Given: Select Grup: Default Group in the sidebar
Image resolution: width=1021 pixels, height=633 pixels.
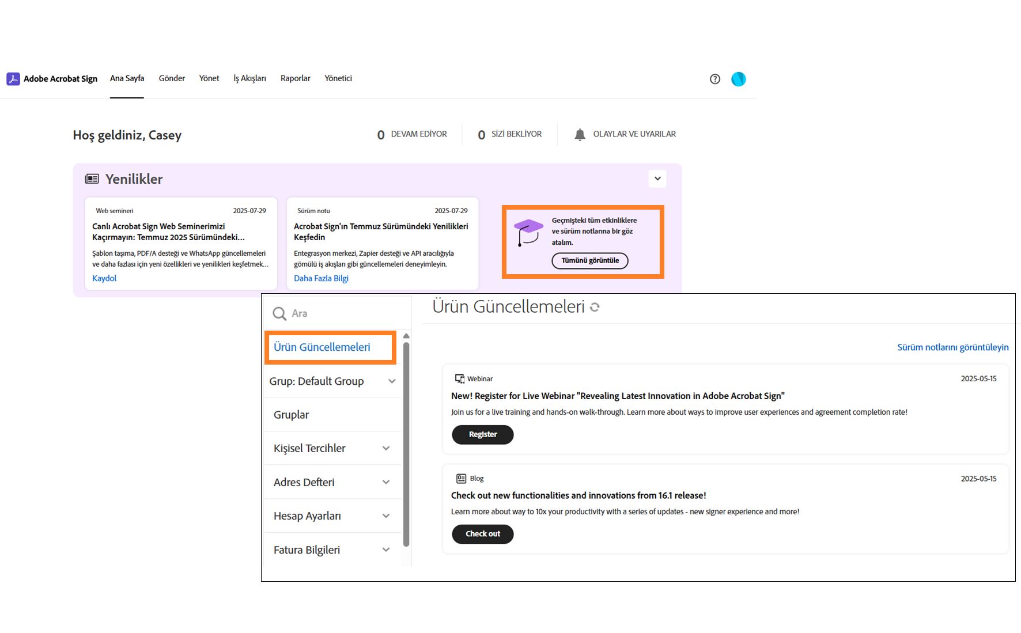Looking at the screenshot, I should 316,381.
